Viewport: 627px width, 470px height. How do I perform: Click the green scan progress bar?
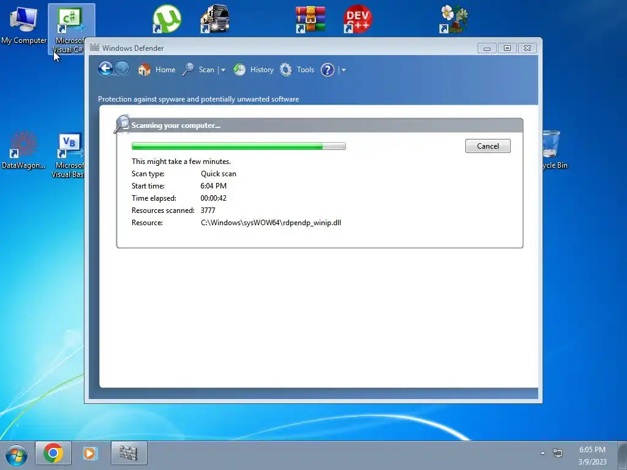pos(239,146)
